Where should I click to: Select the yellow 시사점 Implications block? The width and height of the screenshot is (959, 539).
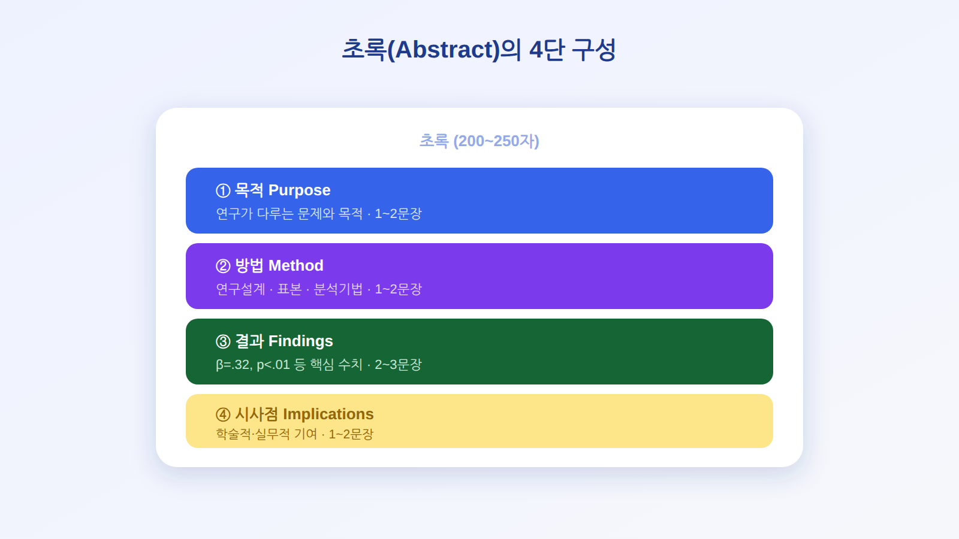tap(479, 421)
